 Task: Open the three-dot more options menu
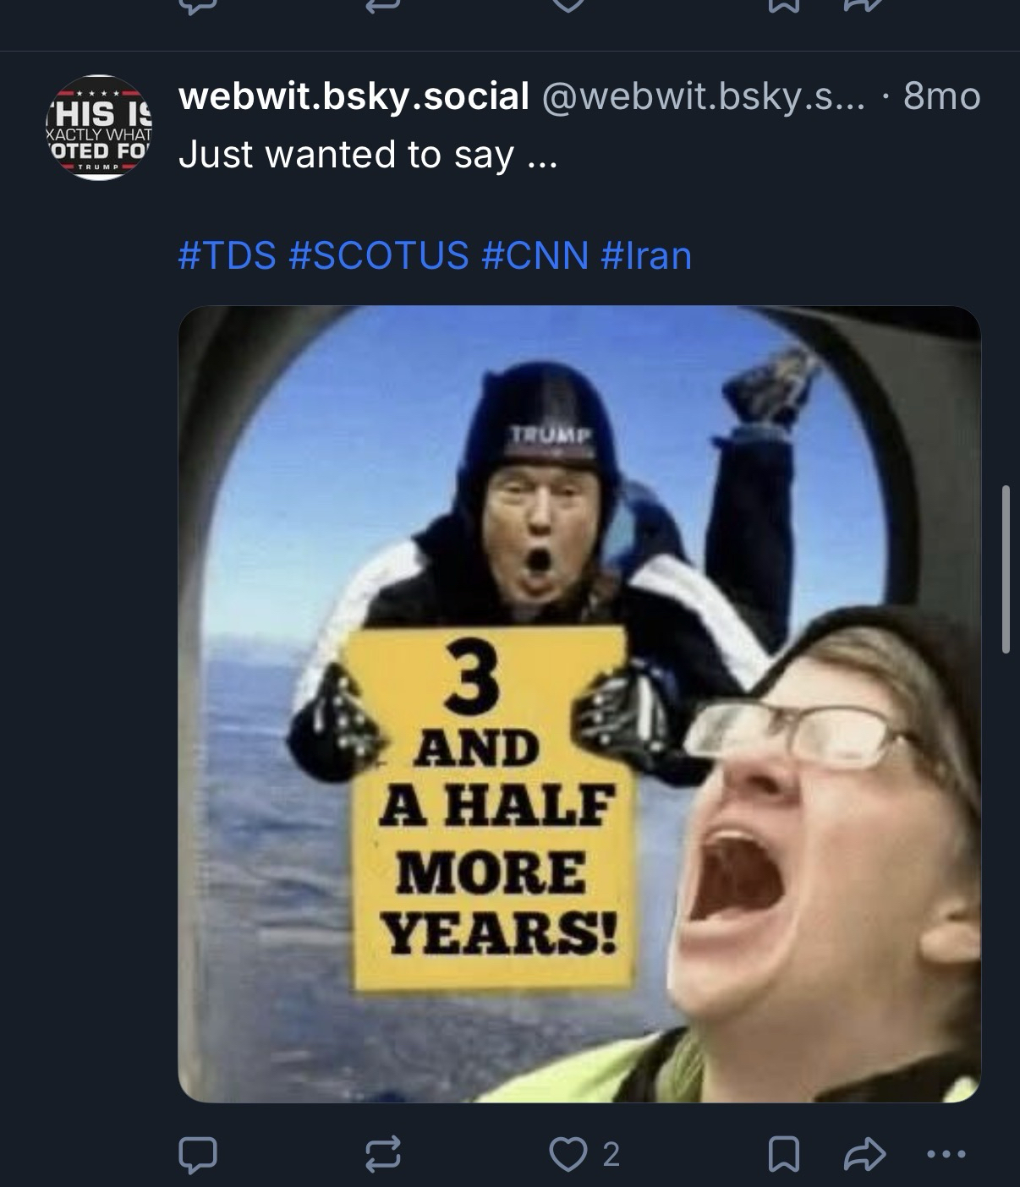[x=946, y=1154]
